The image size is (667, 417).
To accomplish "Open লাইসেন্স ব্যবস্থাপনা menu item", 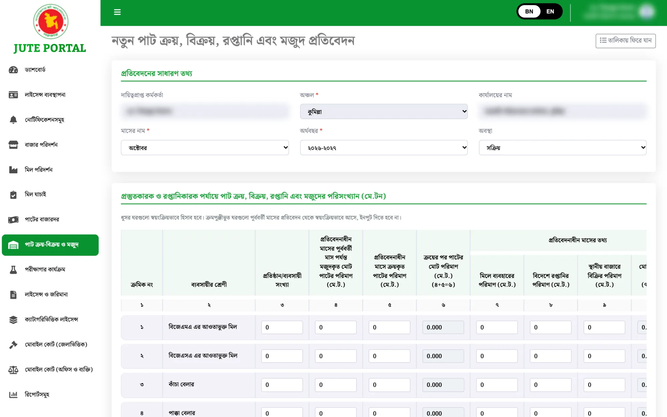I will click(50, 95).
